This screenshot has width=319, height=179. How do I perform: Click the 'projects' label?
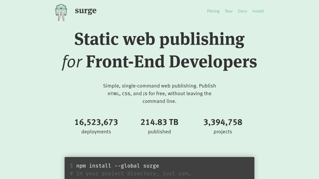(x=223, y=132)
